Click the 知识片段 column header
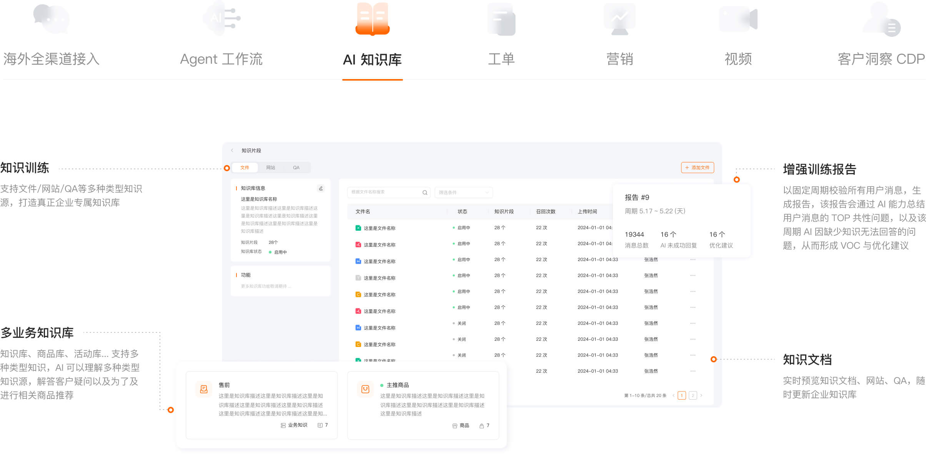This screenshot has height=456, width=929. click(504, 211)
